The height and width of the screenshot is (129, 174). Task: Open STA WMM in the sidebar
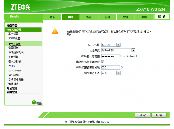pos(15,71)
